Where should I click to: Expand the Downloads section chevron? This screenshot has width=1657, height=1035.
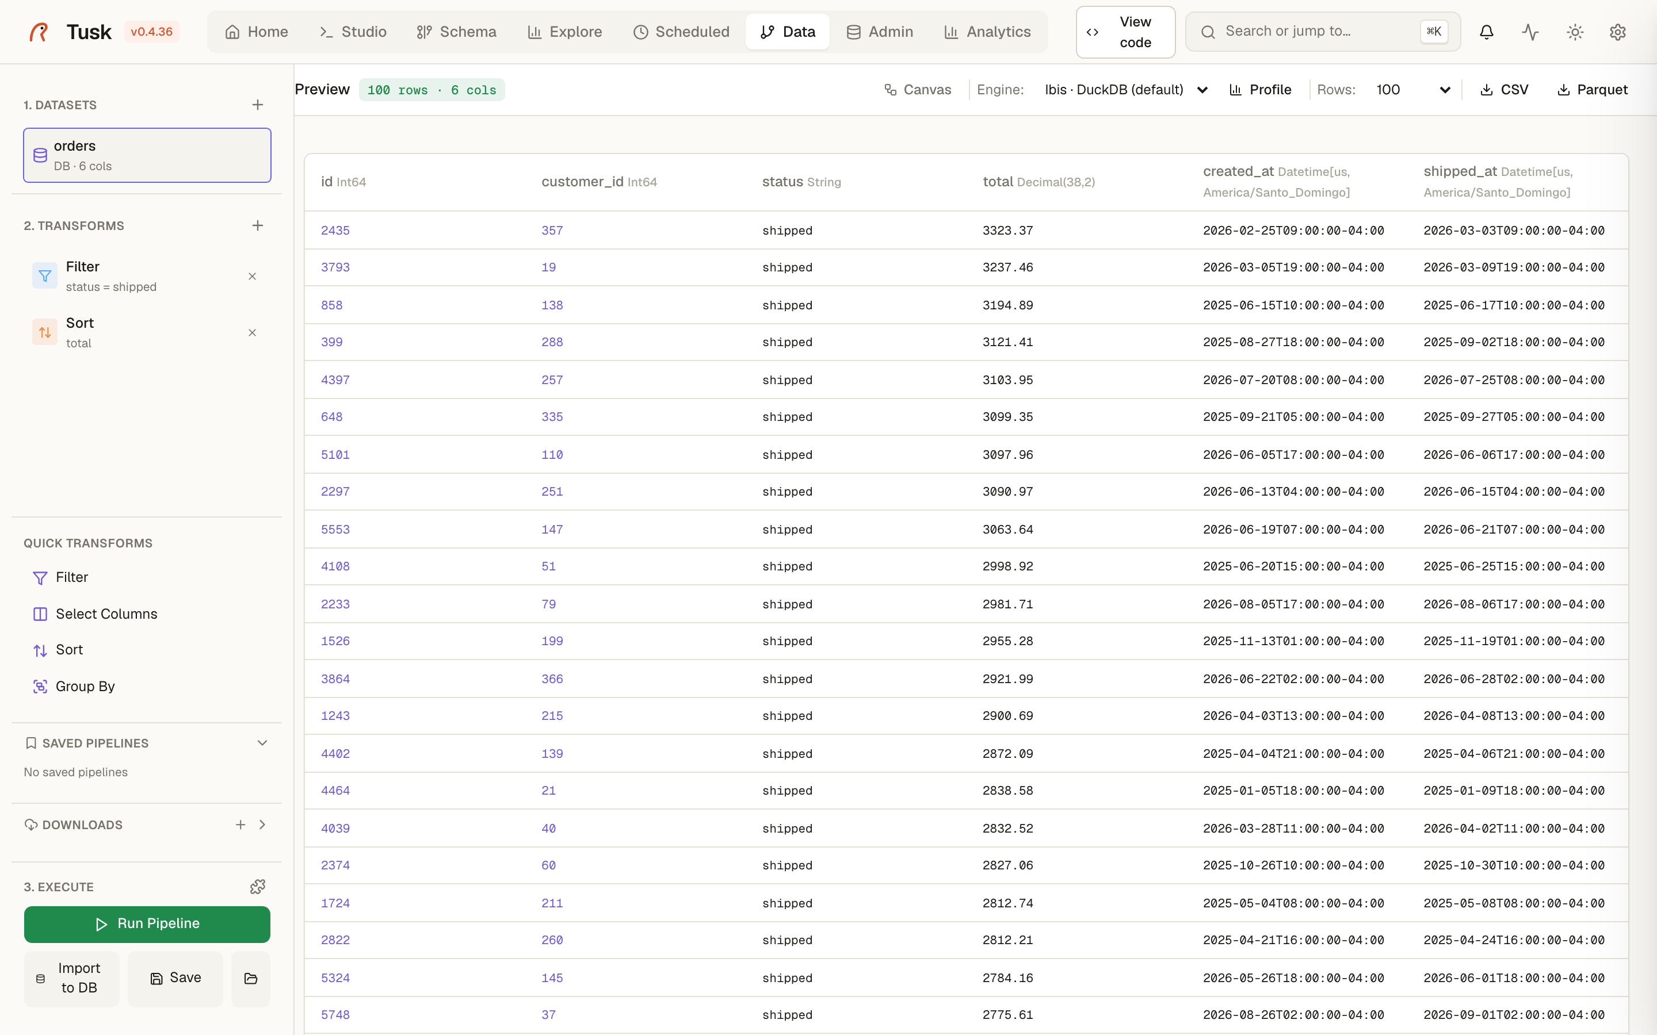tap(262, 825)
